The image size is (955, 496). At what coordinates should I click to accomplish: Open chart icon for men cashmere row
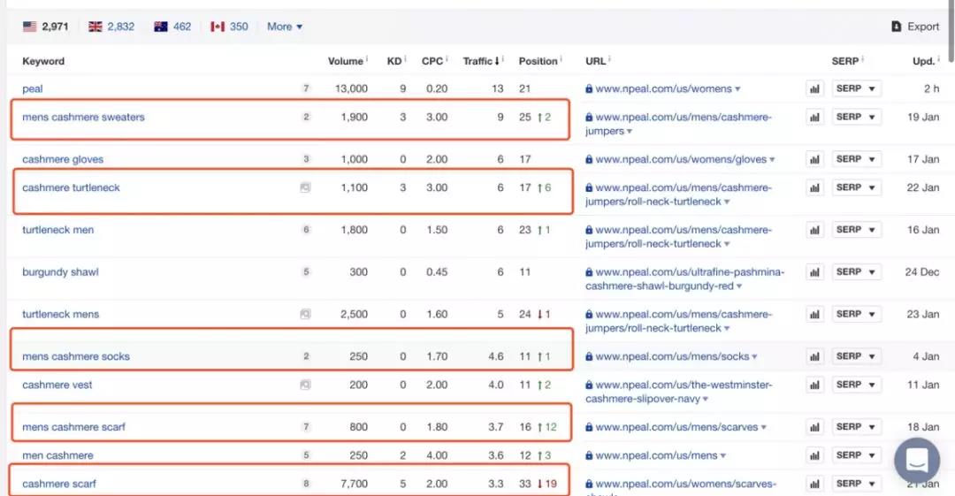814,455
